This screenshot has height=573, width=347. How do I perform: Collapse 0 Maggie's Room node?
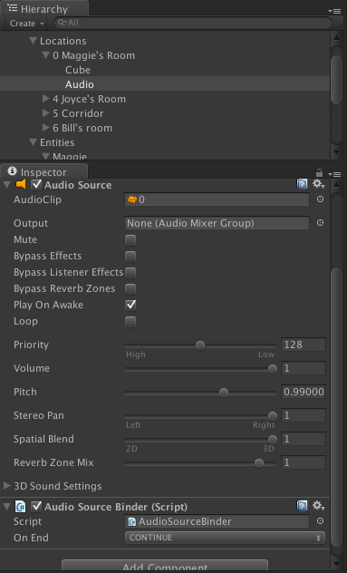point(45,55)
